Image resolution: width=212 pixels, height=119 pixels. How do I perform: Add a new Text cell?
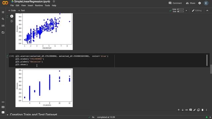point(22,10)
